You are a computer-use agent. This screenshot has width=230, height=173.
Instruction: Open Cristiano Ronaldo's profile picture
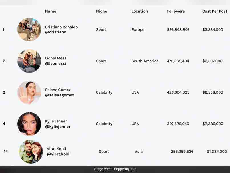pos(29,29)
